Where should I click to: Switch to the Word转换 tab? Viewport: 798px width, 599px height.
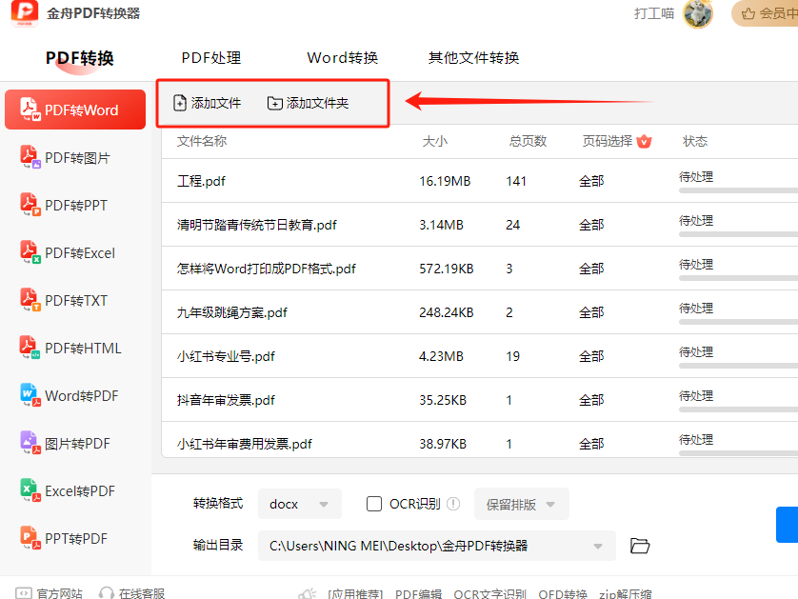click(x=343, y=58)
